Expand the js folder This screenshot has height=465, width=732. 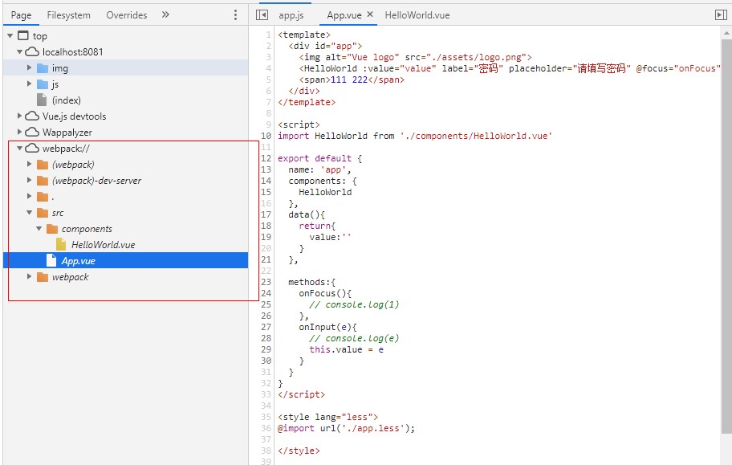pyautogui.click(x=29, y=84)
